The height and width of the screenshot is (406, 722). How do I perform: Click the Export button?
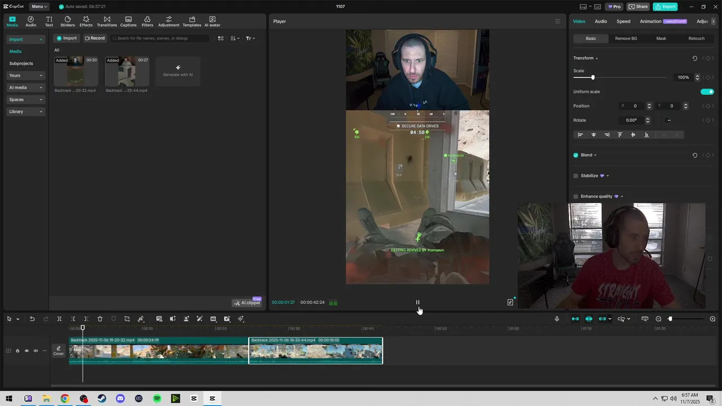click(665, 7)
